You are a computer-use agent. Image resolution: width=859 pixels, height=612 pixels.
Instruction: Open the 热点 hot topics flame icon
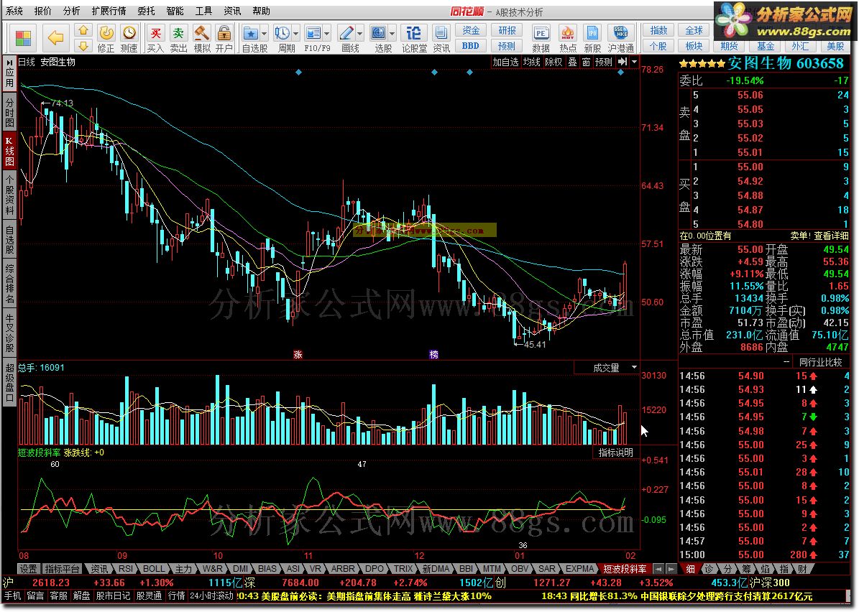(568, 38)
